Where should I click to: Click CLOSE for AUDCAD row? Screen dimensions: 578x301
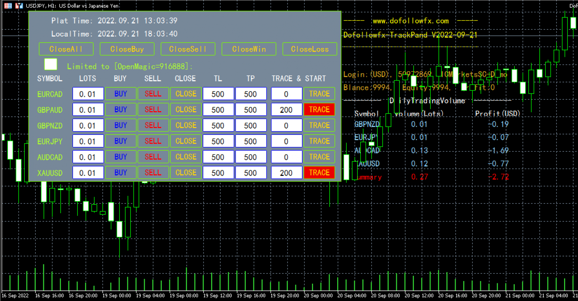click(x=186, y=157)
